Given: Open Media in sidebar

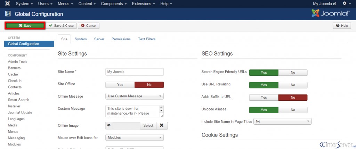Looking at the screenshot, I should (13, 125).
